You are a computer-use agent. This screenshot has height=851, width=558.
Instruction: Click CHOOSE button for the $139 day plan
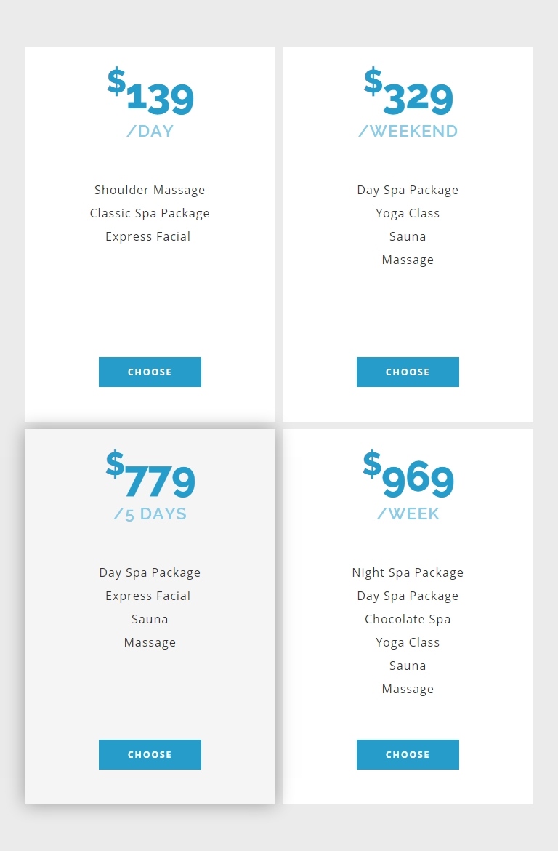pos(150,372)
